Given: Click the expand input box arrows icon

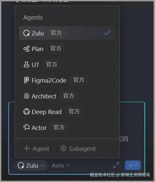Looking at the screenshot, I should point(116,165).
